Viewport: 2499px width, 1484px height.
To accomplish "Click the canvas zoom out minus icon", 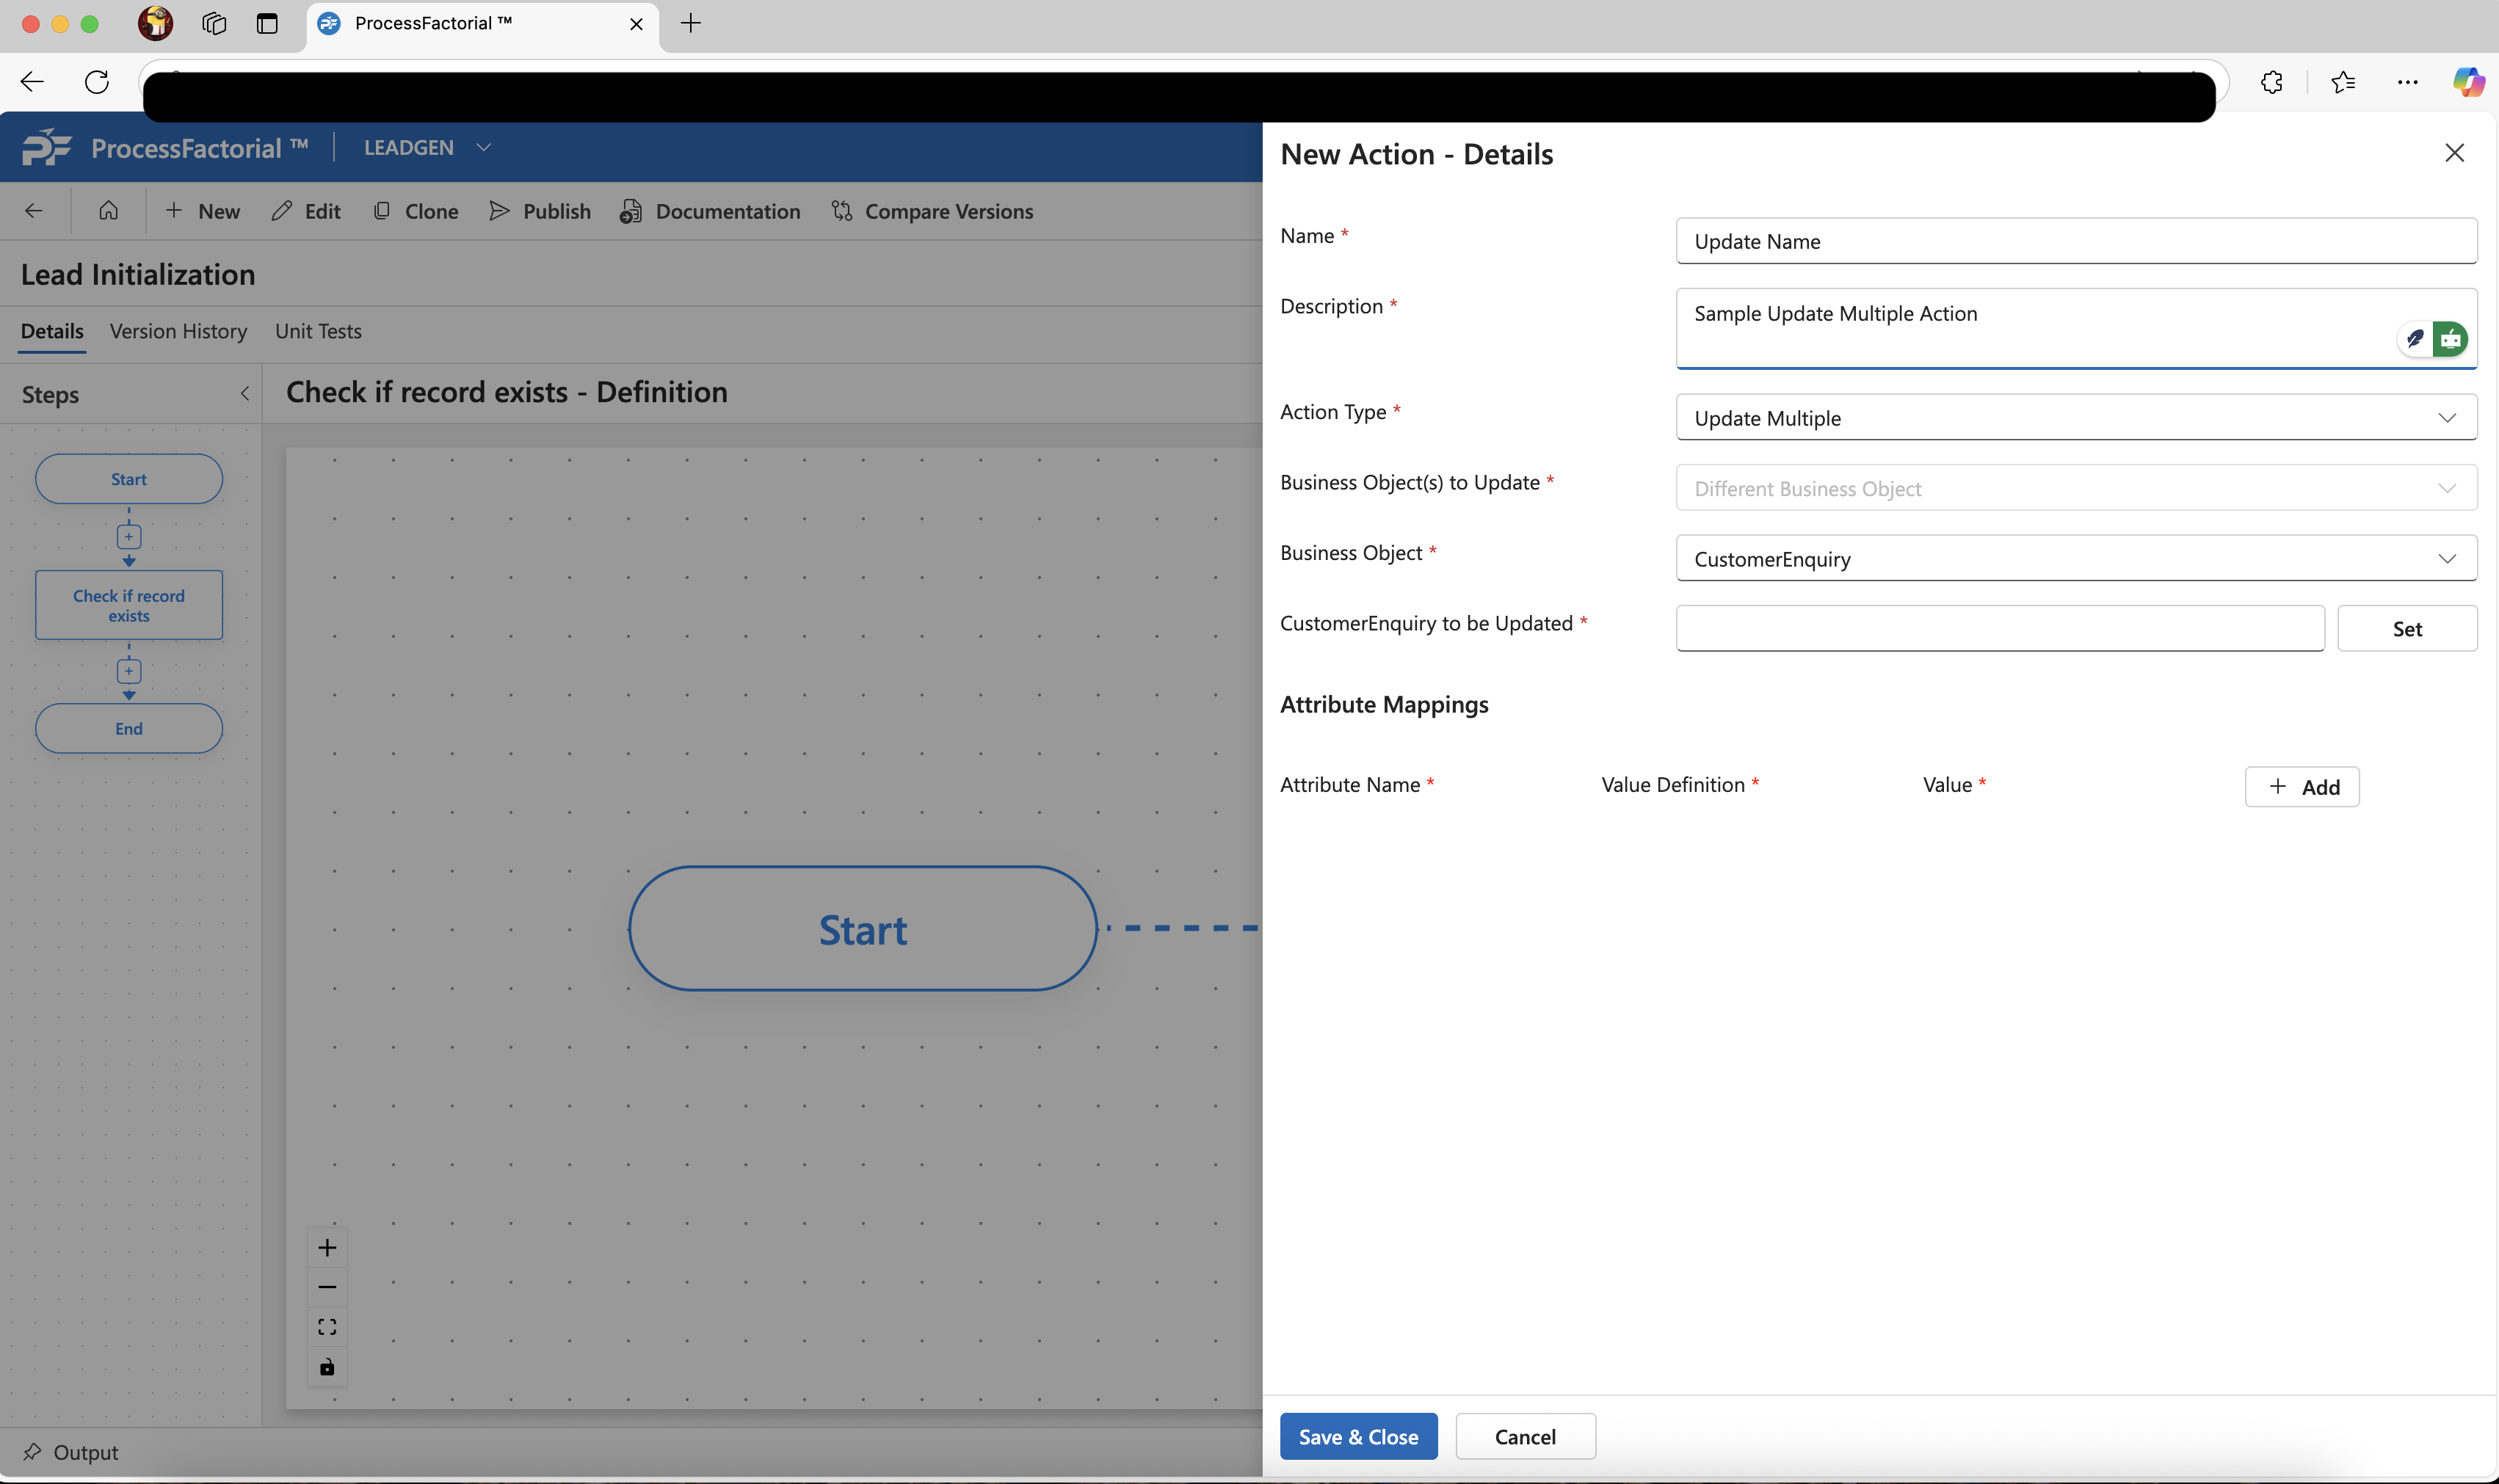I will pos(327,1287).
